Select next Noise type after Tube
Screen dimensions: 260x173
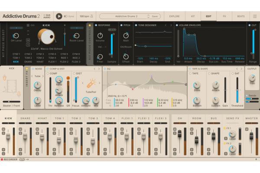pos(43,76)
